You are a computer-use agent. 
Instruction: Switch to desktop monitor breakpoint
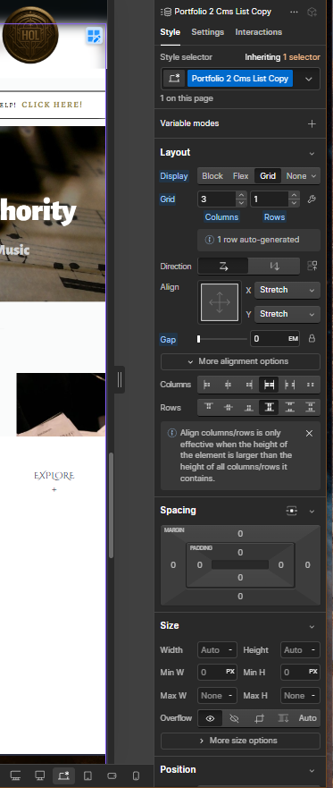point(39,776)
